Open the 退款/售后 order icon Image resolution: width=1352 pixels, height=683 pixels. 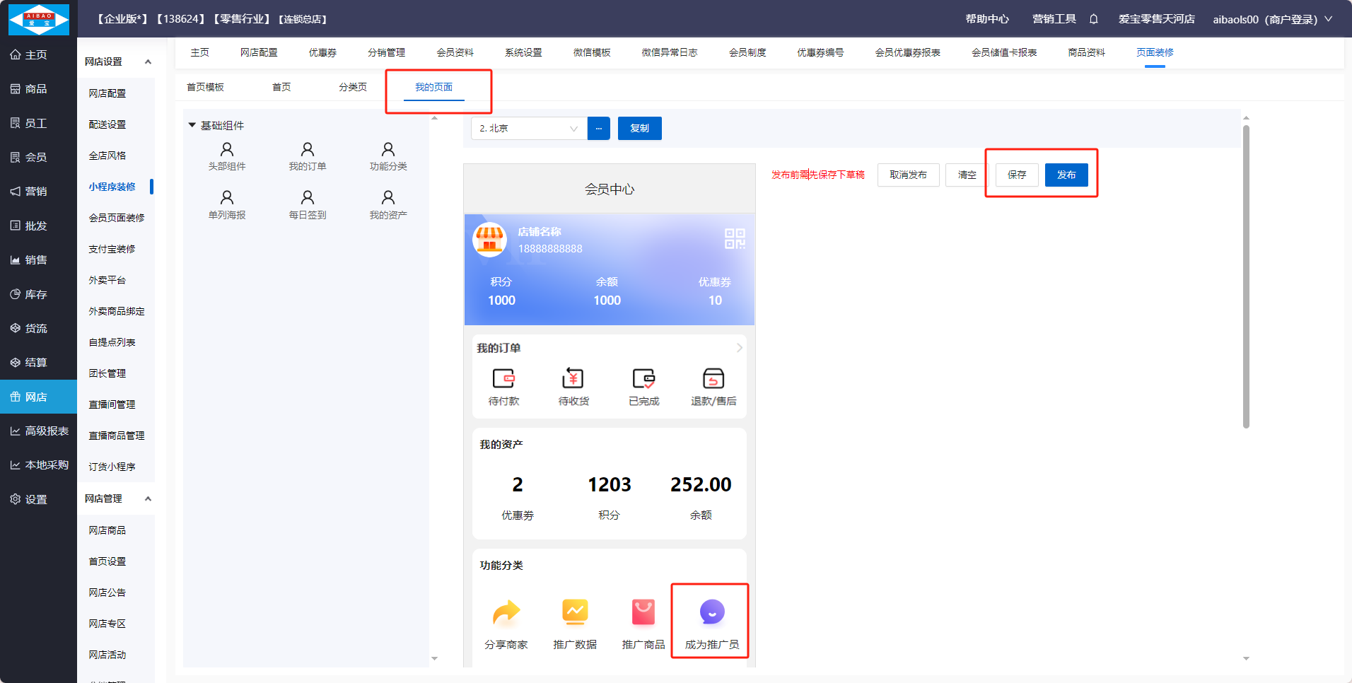click(713, 379)
